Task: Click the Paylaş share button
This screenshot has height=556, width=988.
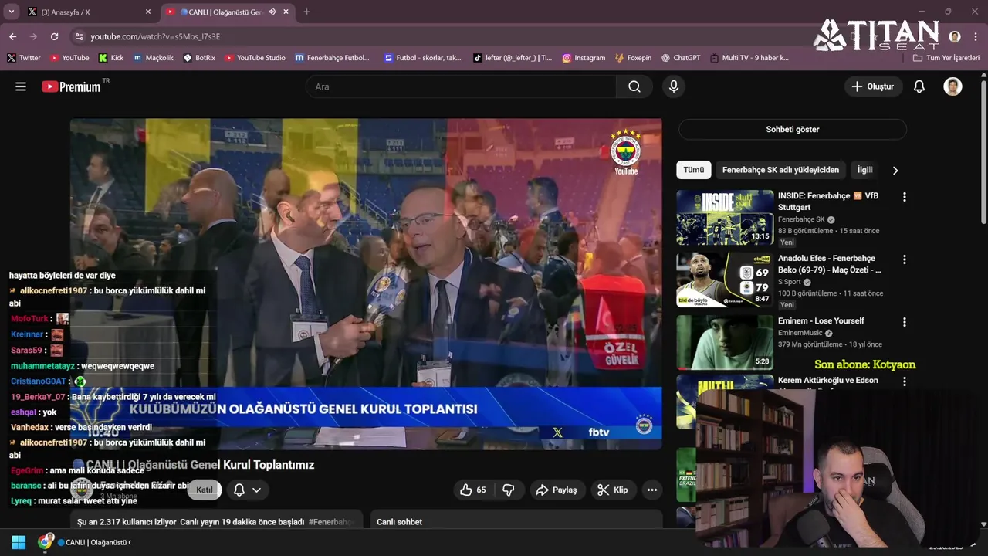Action: tap(557, 490)
